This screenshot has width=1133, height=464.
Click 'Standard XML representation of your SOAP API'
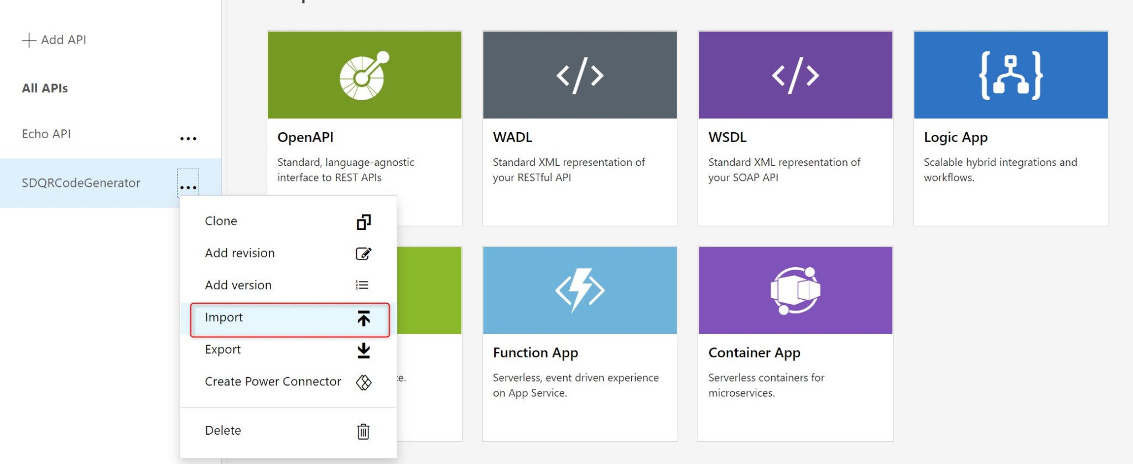[x=784, y=170]
